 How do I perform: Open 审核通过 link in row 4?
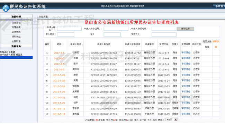click(186, 69)
